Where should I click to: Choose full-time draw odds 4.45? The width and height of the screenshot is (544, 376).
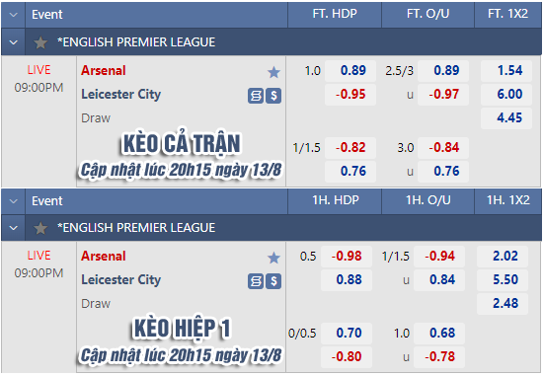[506, 117]
